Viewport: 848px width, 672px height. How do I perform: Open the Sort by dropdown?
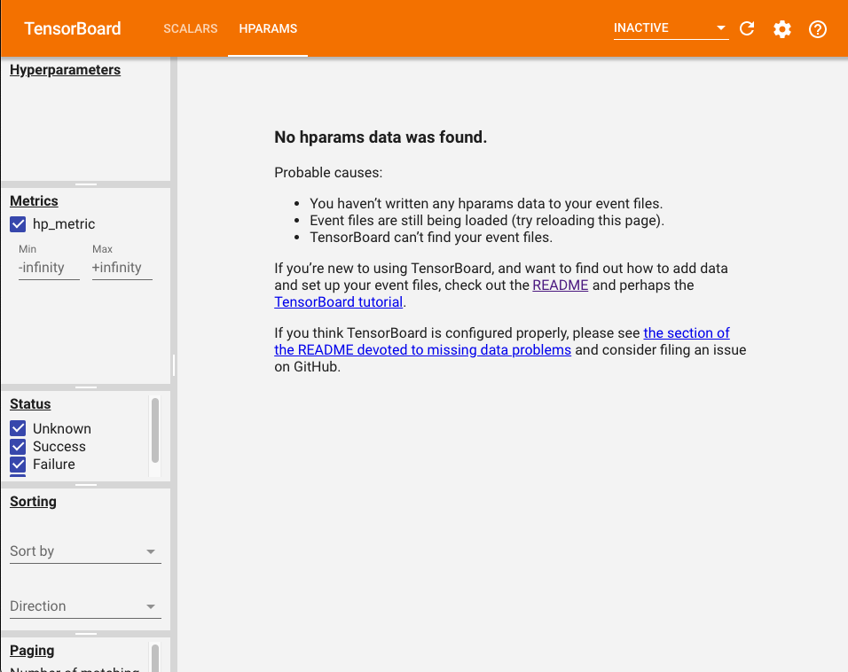coord(84,551)
